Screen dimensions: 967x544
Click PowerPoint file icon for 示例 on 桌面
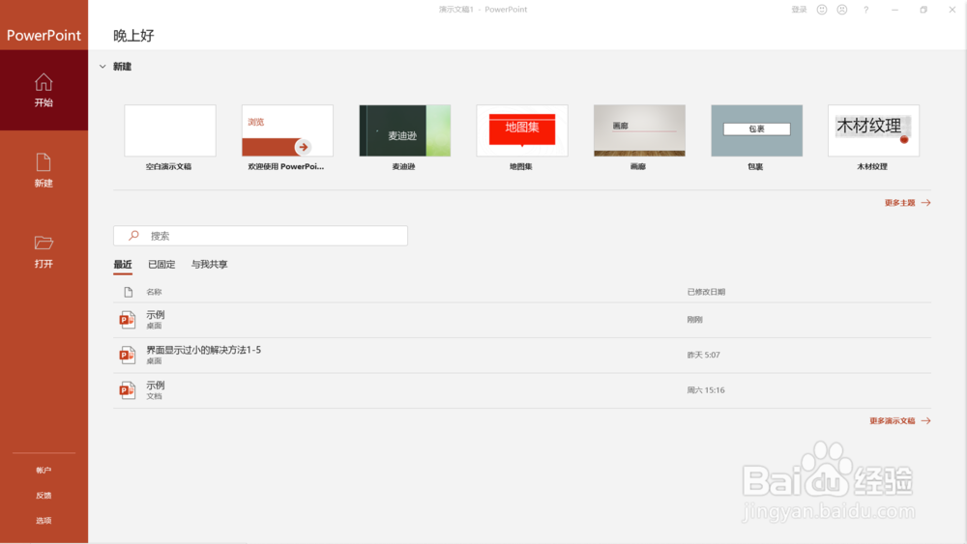pos(127,319)
